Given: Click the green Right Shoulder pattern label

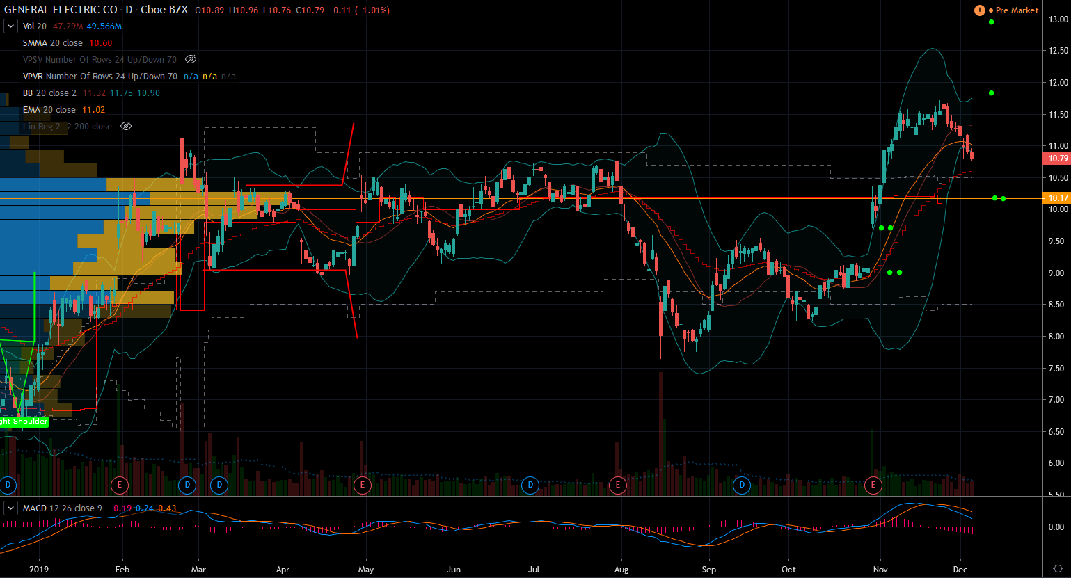Looking at the screenshot, I should (x=24, y=422).
